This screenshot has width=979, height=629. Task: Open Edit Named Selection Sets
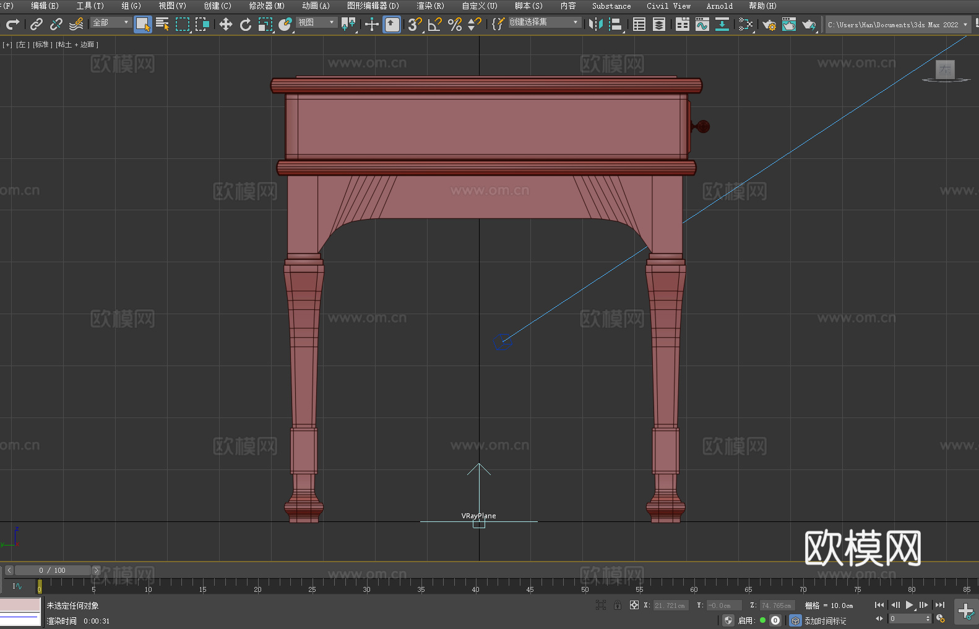click(498, 24)
